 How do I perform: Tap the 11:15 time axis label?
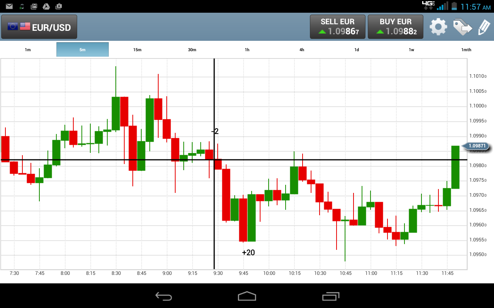pyautogui.click(x=397, y=273)
